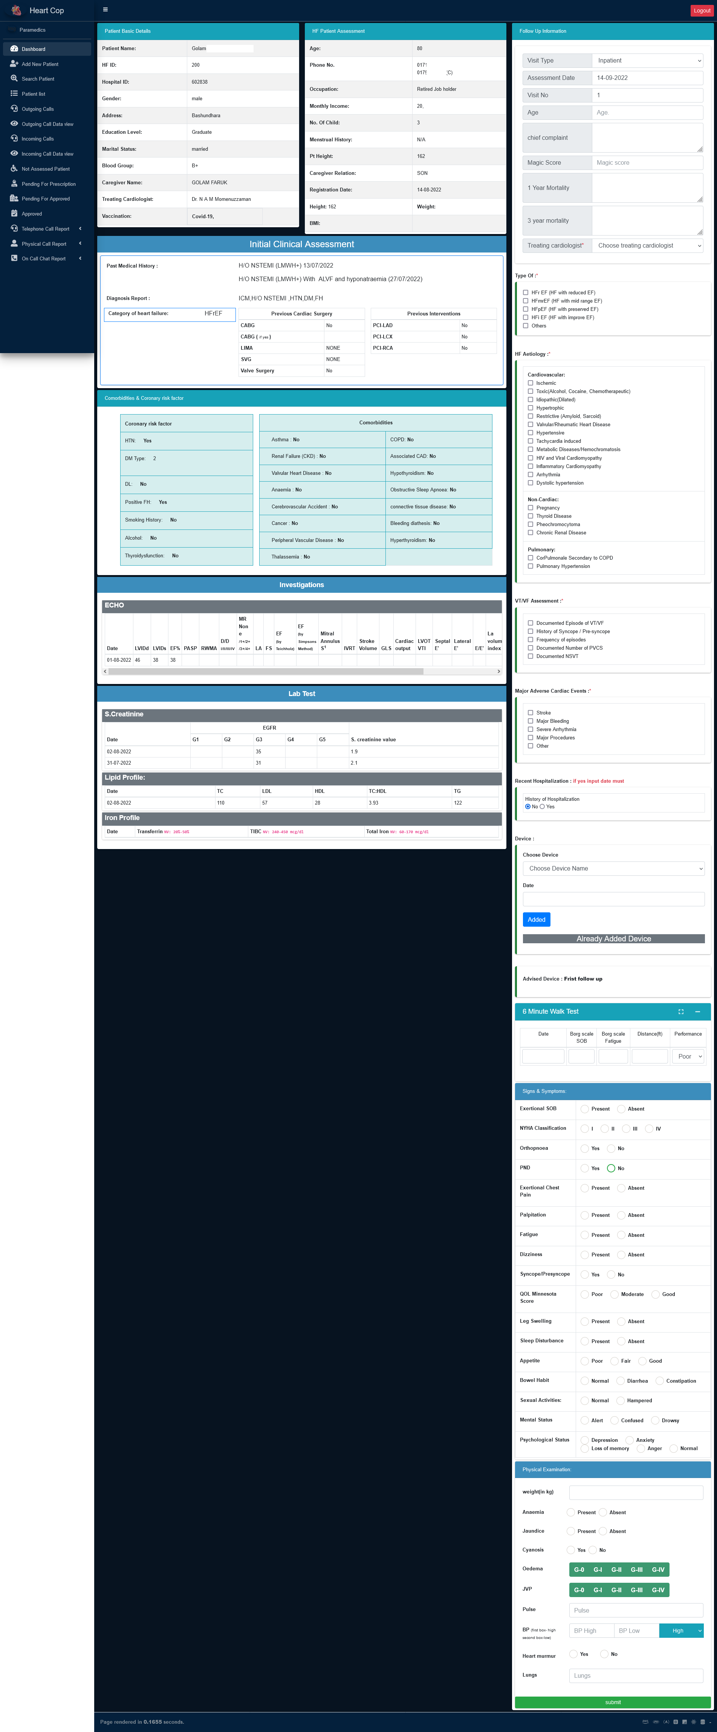Open the Choose Device Name dropdown
Image resolution: width=717 pixels, height=1732 pixels.
[613, 869]
